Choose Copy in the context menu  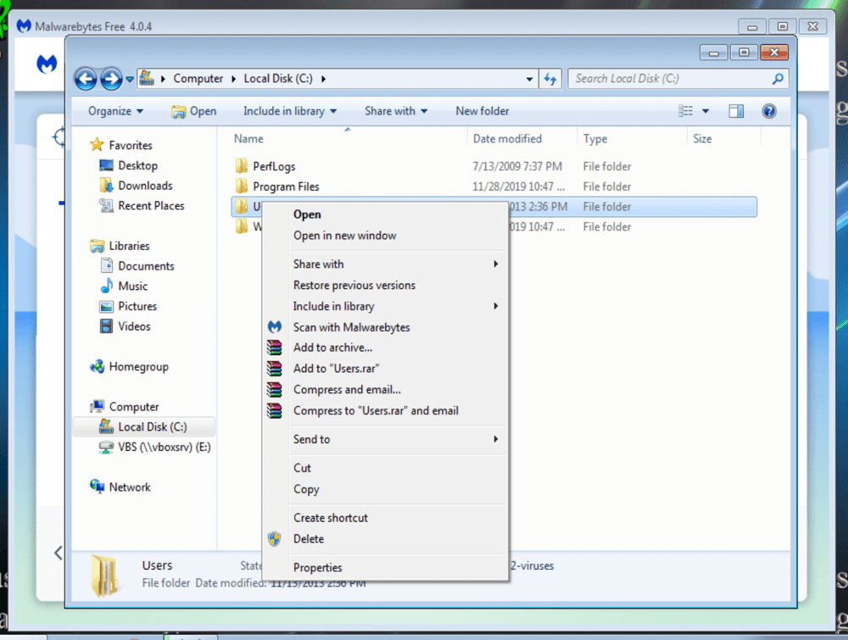click(385, 489)
